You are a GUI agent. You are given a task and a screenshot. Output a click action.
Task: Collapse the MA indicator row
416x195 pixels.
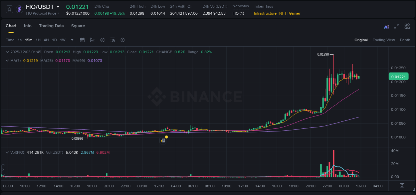click(x=7, y=61)
